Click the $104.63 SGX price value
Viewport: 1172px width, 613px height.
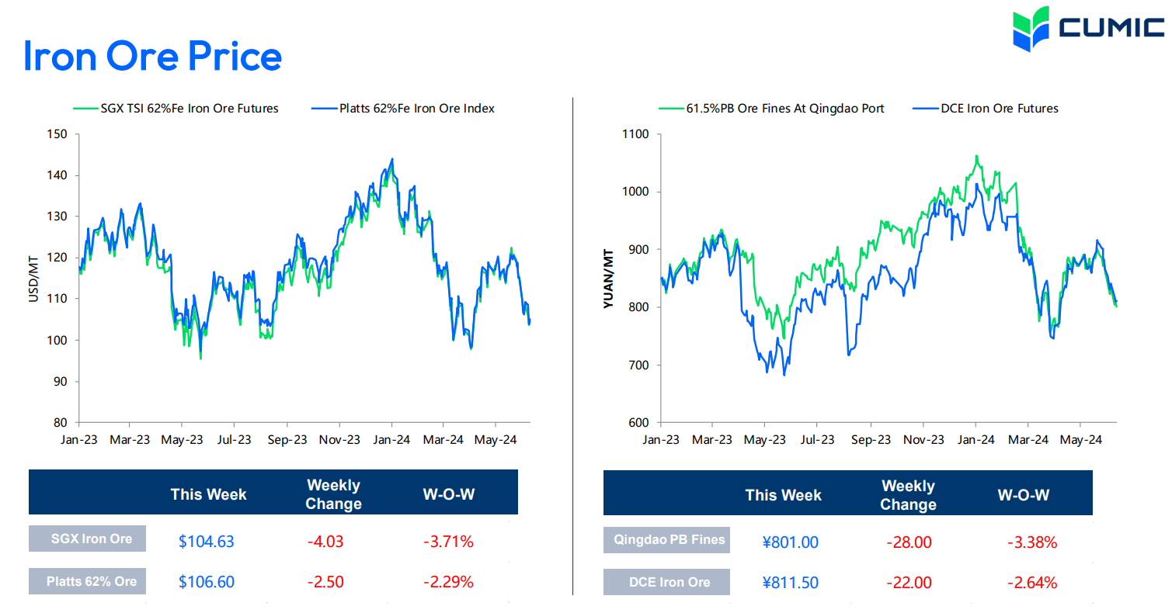(x=206, y=542)
